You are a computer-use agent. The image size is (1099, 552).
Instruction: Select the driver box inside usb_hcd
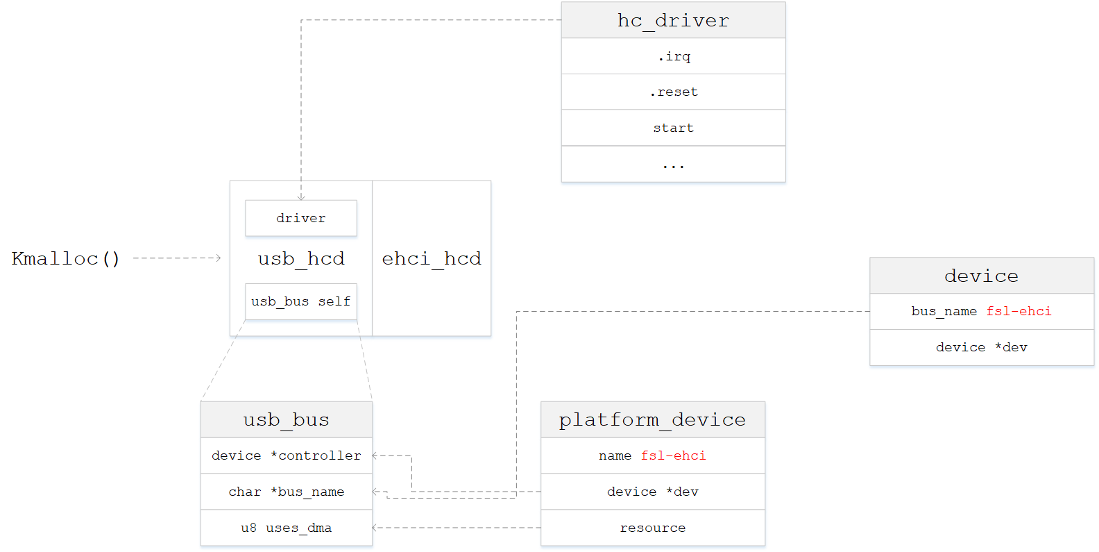click(x=301, y=218)
